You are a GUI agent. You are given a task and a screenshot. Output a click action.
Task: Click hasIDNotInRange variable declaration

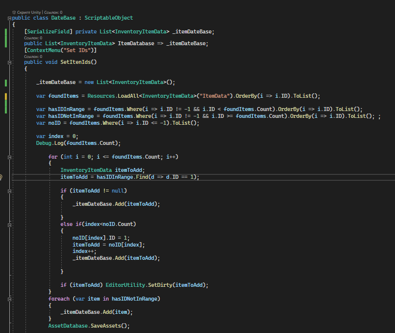[x=71, y=116]
